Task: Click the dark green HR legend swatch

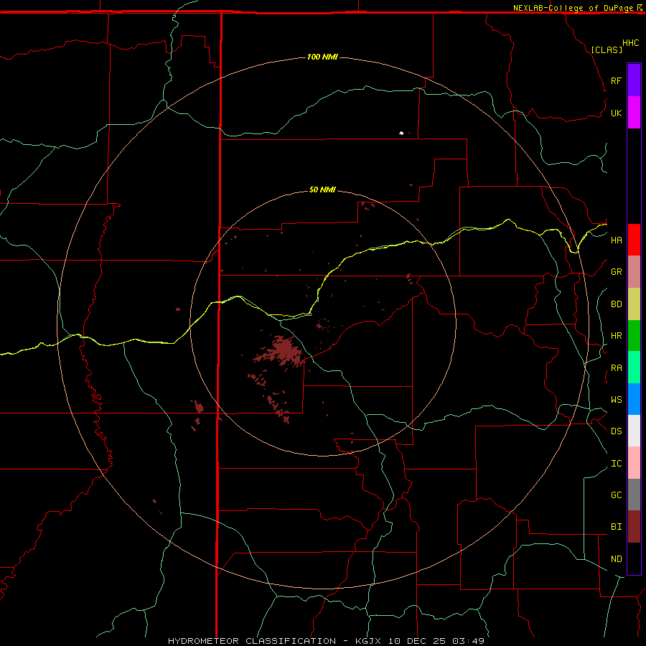Action: coord(634,336)
